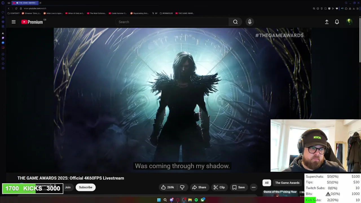
Task: Open browser extensions cube icon
Action: (346, 8)
